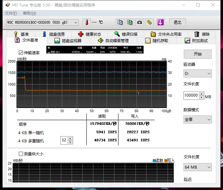Open the 附加测试 tab
The image size is (223, 190).
196,41
